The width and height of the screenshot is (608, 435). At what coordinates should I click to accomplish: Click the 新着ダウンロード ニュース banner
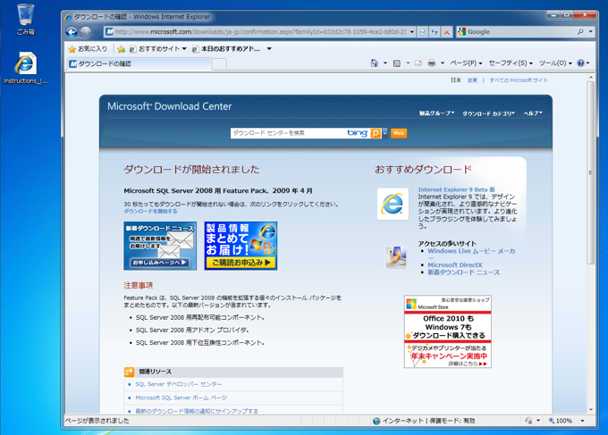(x=160, y=246)
